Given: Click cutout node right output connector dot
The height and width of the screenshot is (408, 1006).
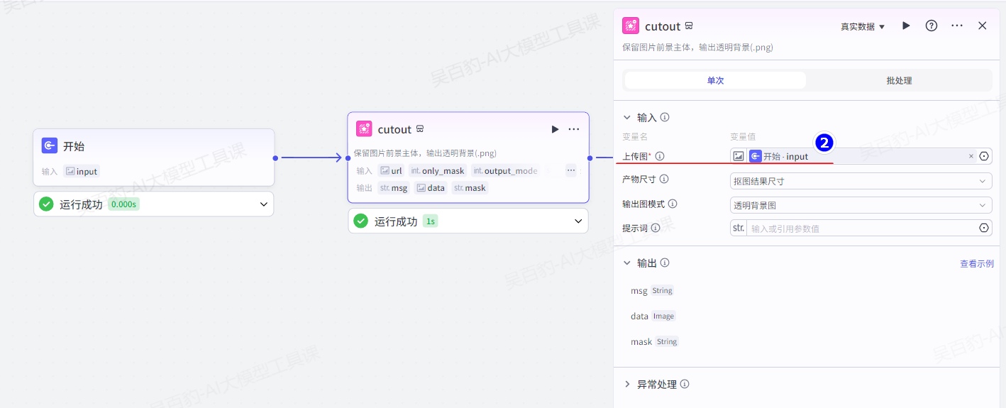Looking at the screenshot, I should tap(590, 158).
